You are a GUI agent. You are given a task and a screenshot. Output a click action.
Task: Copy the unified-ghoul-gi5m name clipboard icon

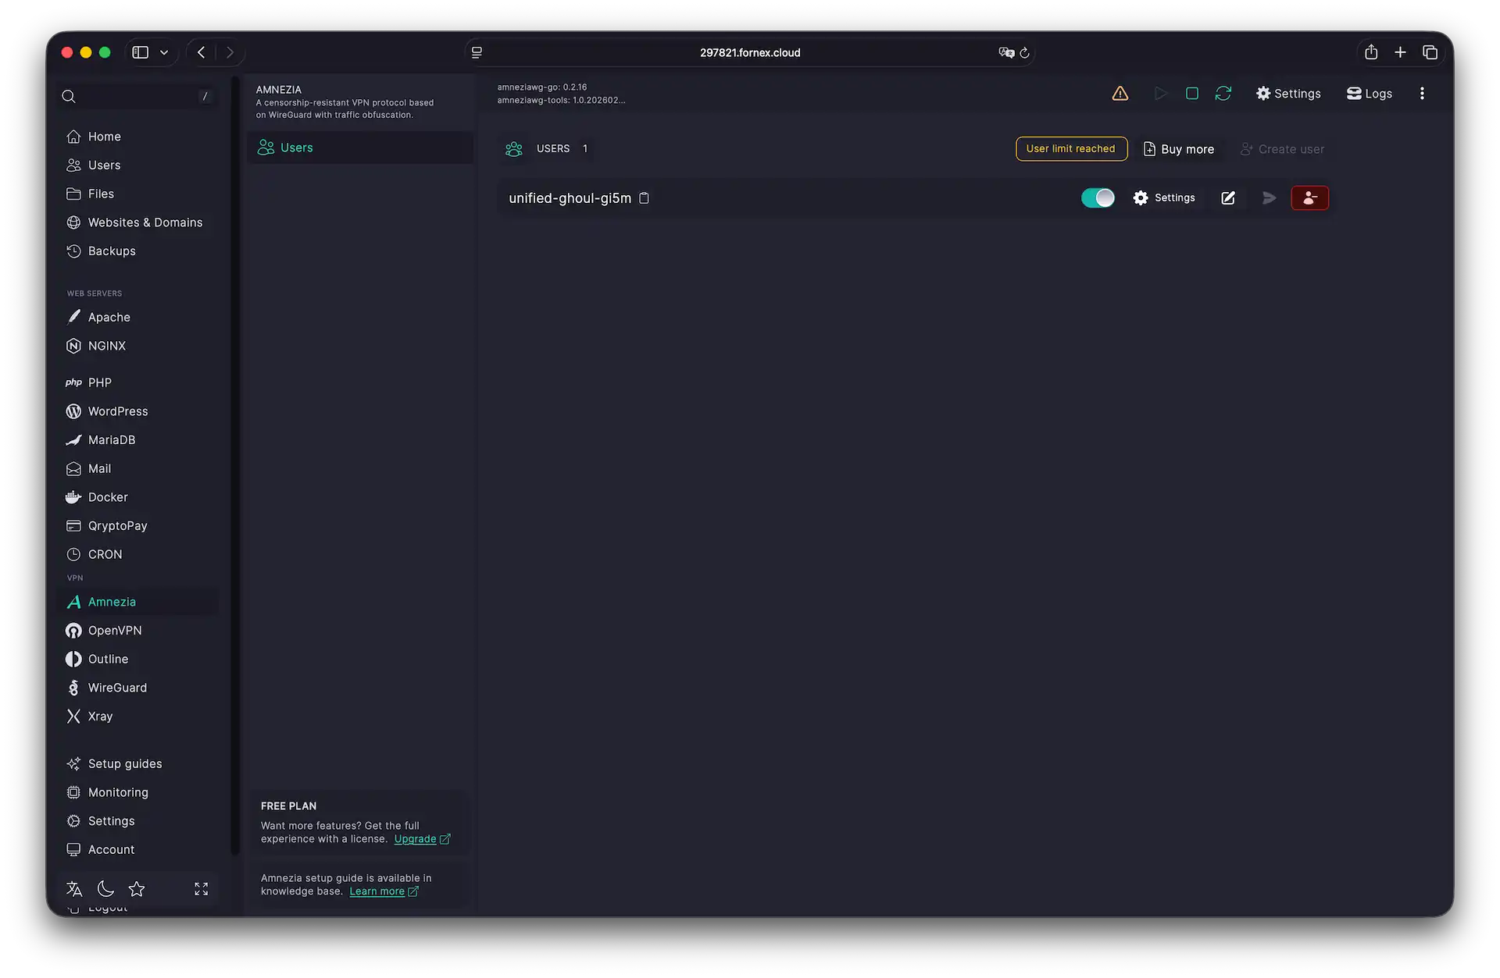(x=645, y=198)
